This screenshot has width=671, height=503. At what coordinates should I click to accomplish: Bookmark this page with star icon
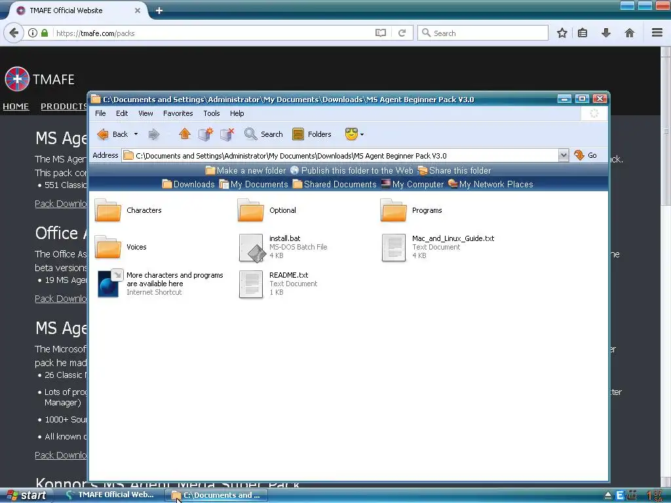coord(562,33)
